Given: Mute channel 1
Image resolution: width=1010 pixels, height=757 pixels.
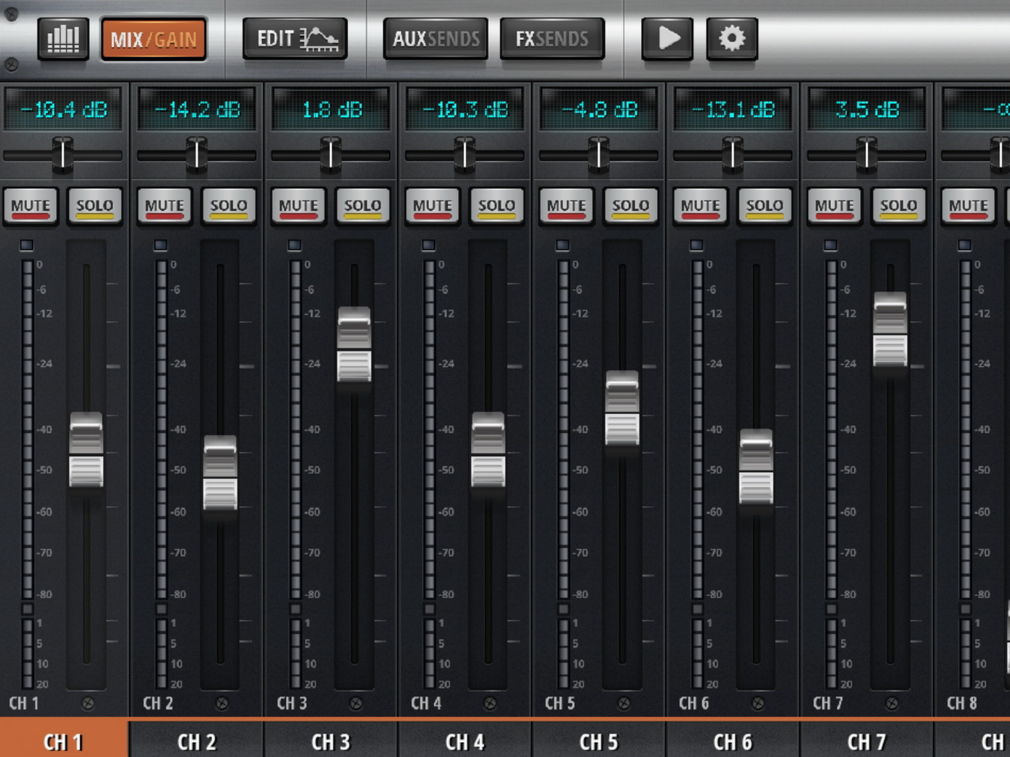Looking at the screenshot, I should coord(31,206).
